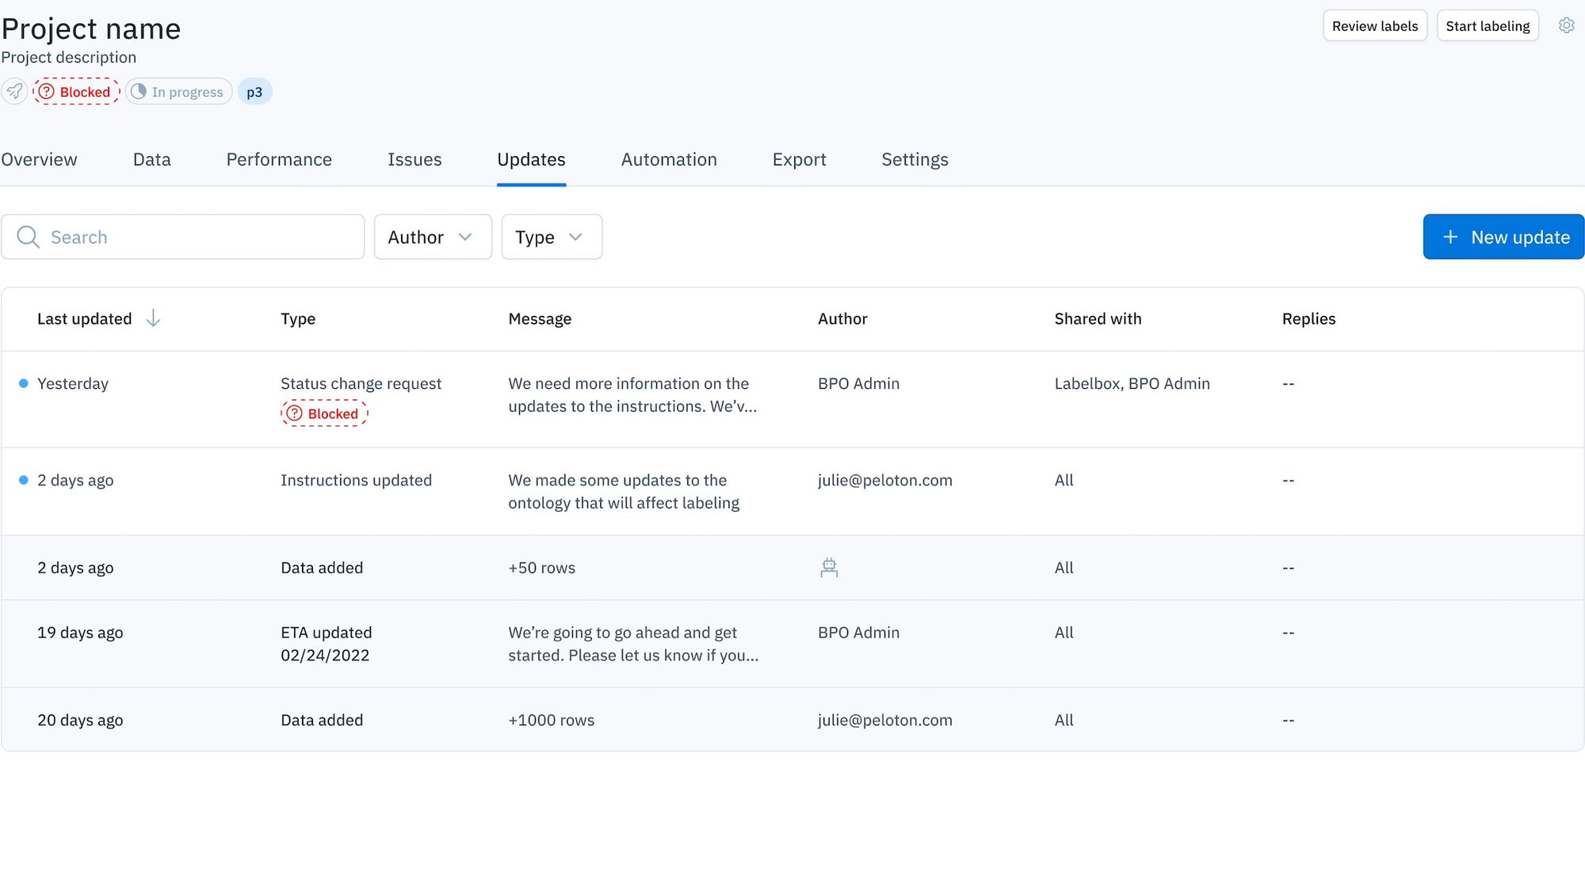The height and width of the screenshot is (890, 1585).
Task: Sort by the Last updated column header
Action: pyautogui.click(x=85, y=318)
